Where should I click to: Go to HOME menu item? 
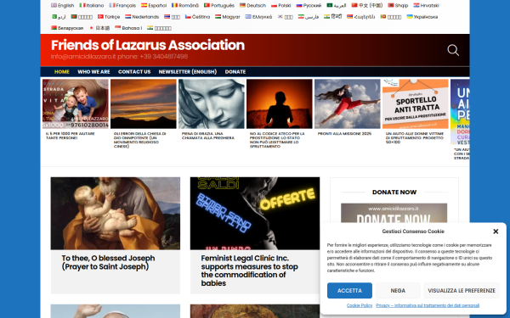pyautogui.click(x=62, y=72)
